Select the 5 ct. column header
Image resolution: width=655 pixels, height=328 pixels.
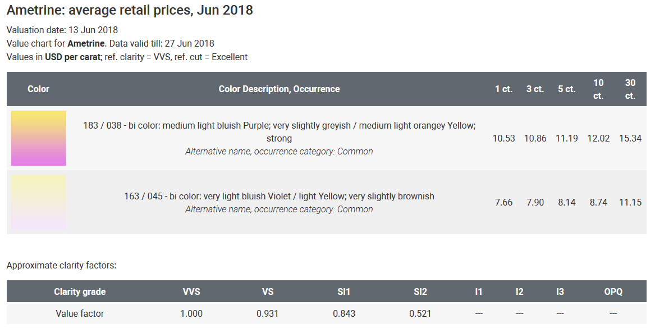[567, 89]
